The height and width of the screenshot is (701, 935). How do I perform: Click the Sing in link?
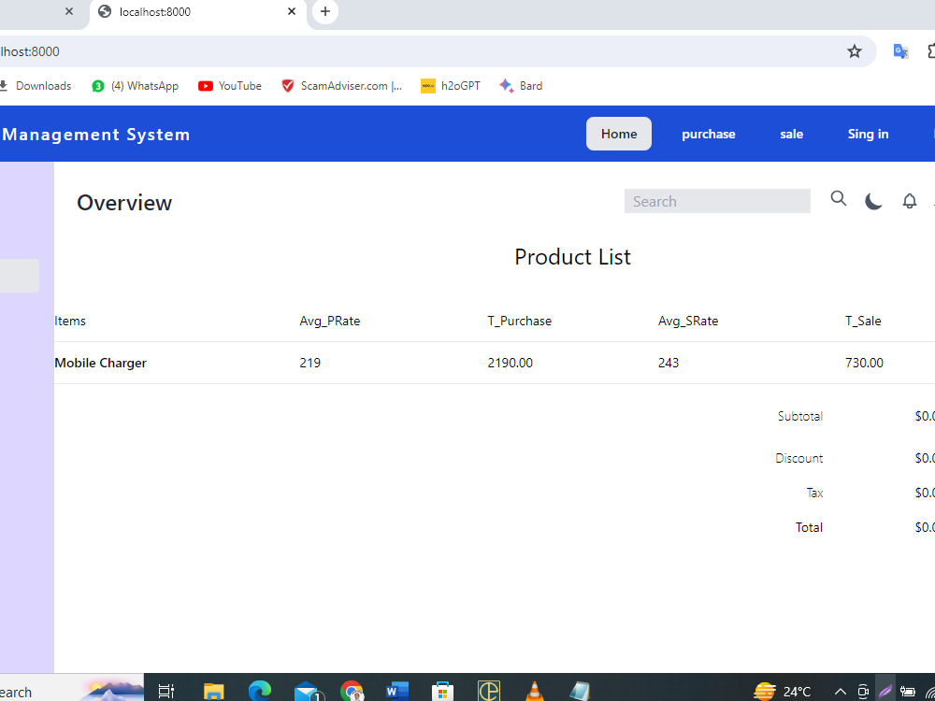868,134
